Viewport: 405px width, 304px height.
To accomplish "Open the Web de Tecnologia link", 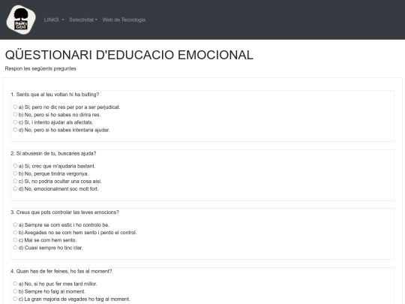I will [x=124, y=20].
